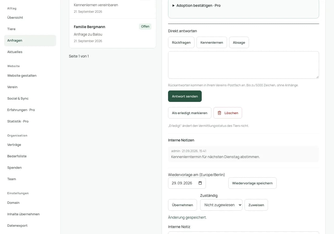The width and height of the screenshot is (334, 234).
Task: Open Übersicht in the sidebar
Action: click(x=30, y=18)
